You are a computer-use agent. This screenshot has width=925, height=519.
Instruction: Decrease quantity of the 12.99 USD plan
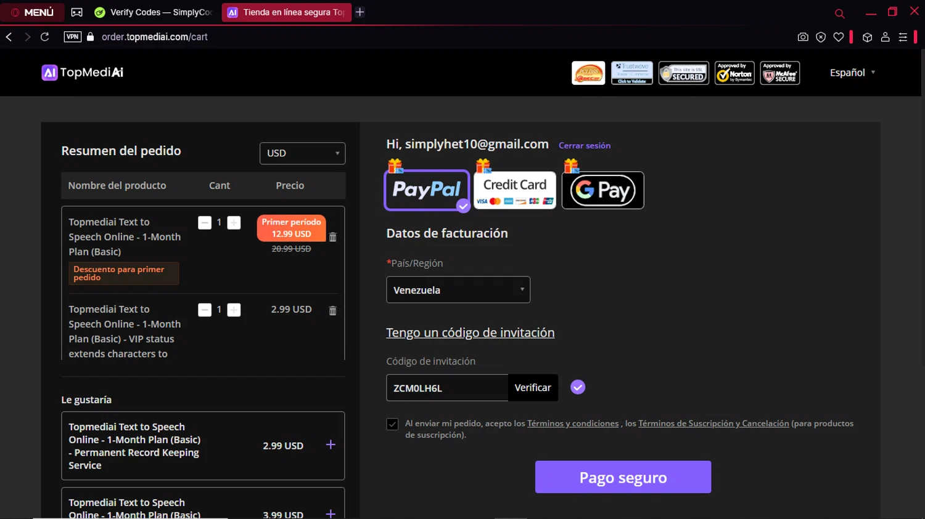tap(205, 223)
